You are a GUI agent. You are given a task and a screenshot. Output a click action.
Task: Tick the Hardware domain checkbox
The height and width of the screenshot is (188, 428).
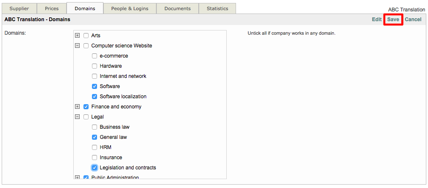94,66
